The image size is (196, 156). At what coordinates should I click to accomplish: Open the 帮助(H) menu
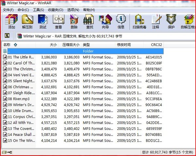89,10
